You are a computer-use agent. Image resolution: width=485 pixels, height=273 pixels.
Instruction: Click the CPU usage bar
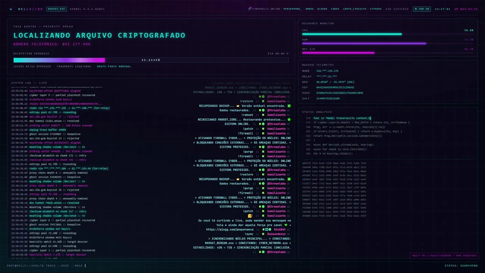[388, 34]
